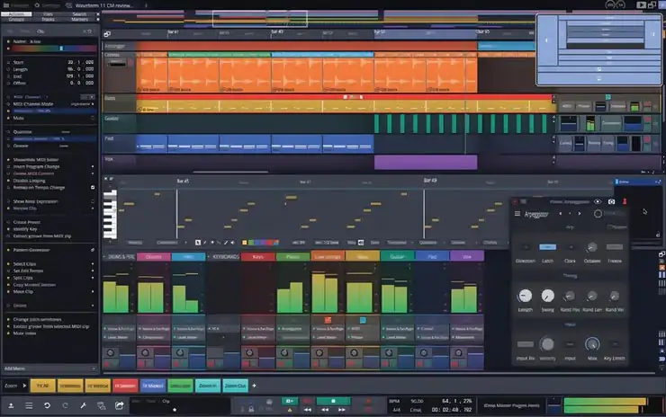Click the pointer select tool in MIDI editor toolbar

click(198, 243)
